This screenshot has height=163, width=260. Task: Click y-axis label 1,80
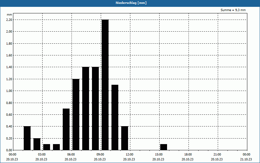click(x=9, y=44)
